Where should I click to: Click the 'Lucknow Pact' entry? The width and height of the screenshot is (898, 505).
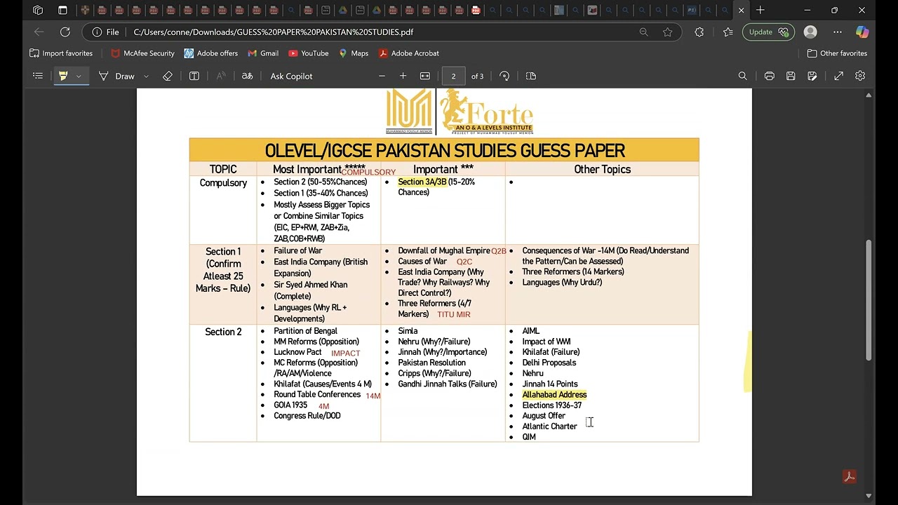[297, 352]
